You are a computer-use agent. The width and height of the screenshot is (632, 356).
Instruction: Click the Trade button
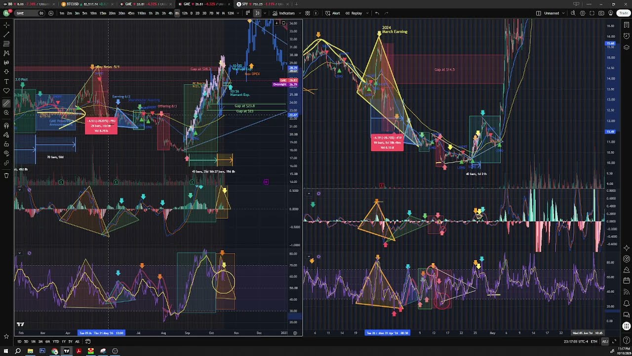pyautogui.click(x=624, y=13)
